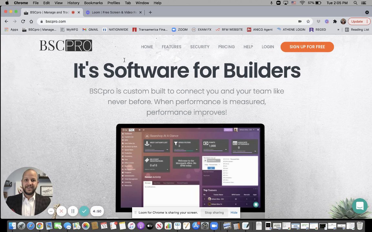This screenshot has height=232, width=372.
Task: Pause the Loom recording
Action: click(x=73, y=211)
